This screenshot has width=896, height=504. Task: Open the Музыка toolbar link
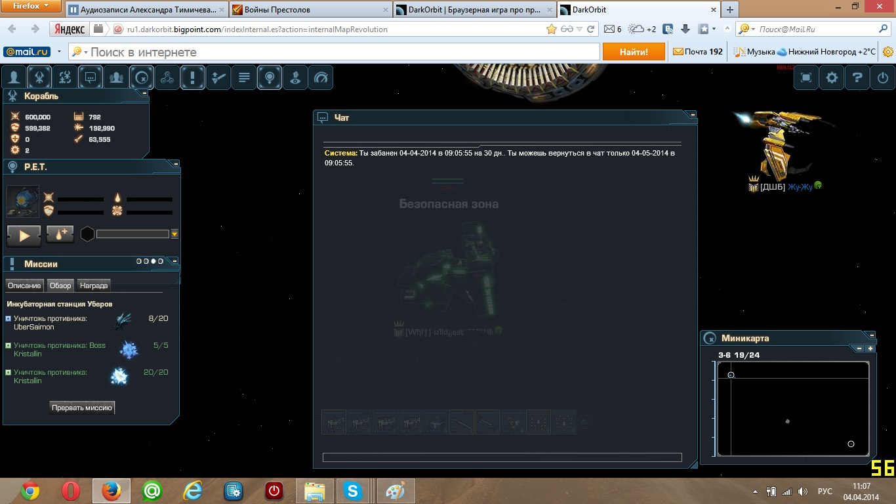(x=754, y=52)
